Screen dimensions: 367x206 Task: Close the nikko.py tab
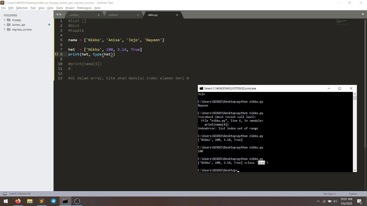(177, 15)
